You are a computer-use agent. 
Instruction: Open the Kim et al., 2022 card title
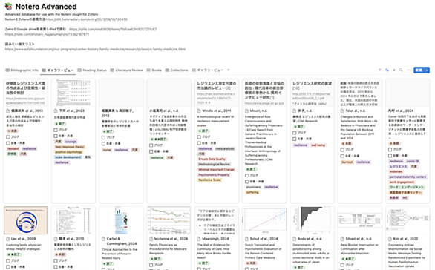(405, 239)
